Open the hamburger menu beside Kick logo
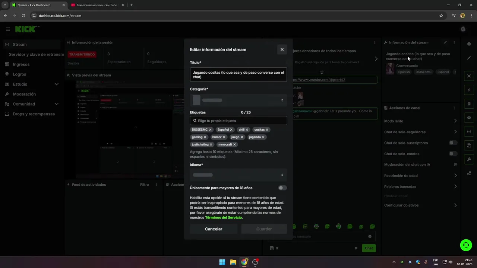Viewport: 477px width, 268px height. [x=8, y=29]
